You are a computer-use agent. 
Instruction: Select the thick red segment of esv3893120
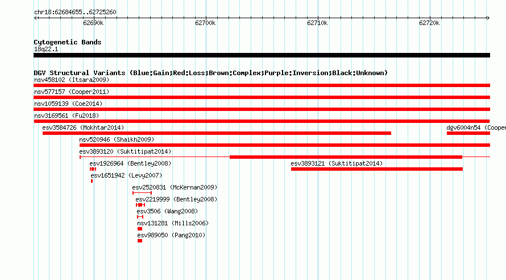coord(346,157)
